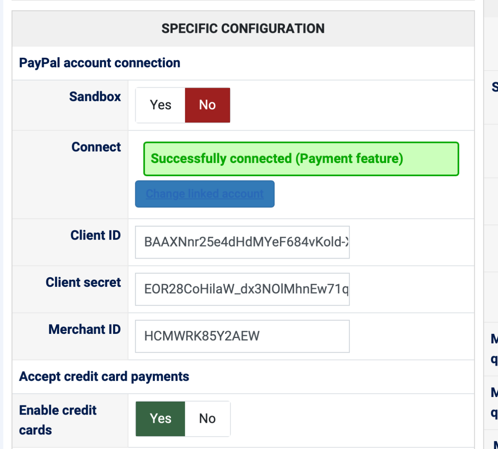
Task: Focus the Client secret input field
Action: [x=242, y=289]
